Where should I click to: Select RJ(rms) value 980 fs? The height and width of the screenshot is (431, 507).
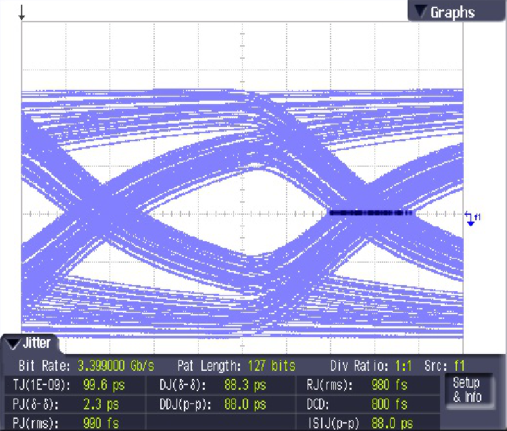(x=389, y=385)
